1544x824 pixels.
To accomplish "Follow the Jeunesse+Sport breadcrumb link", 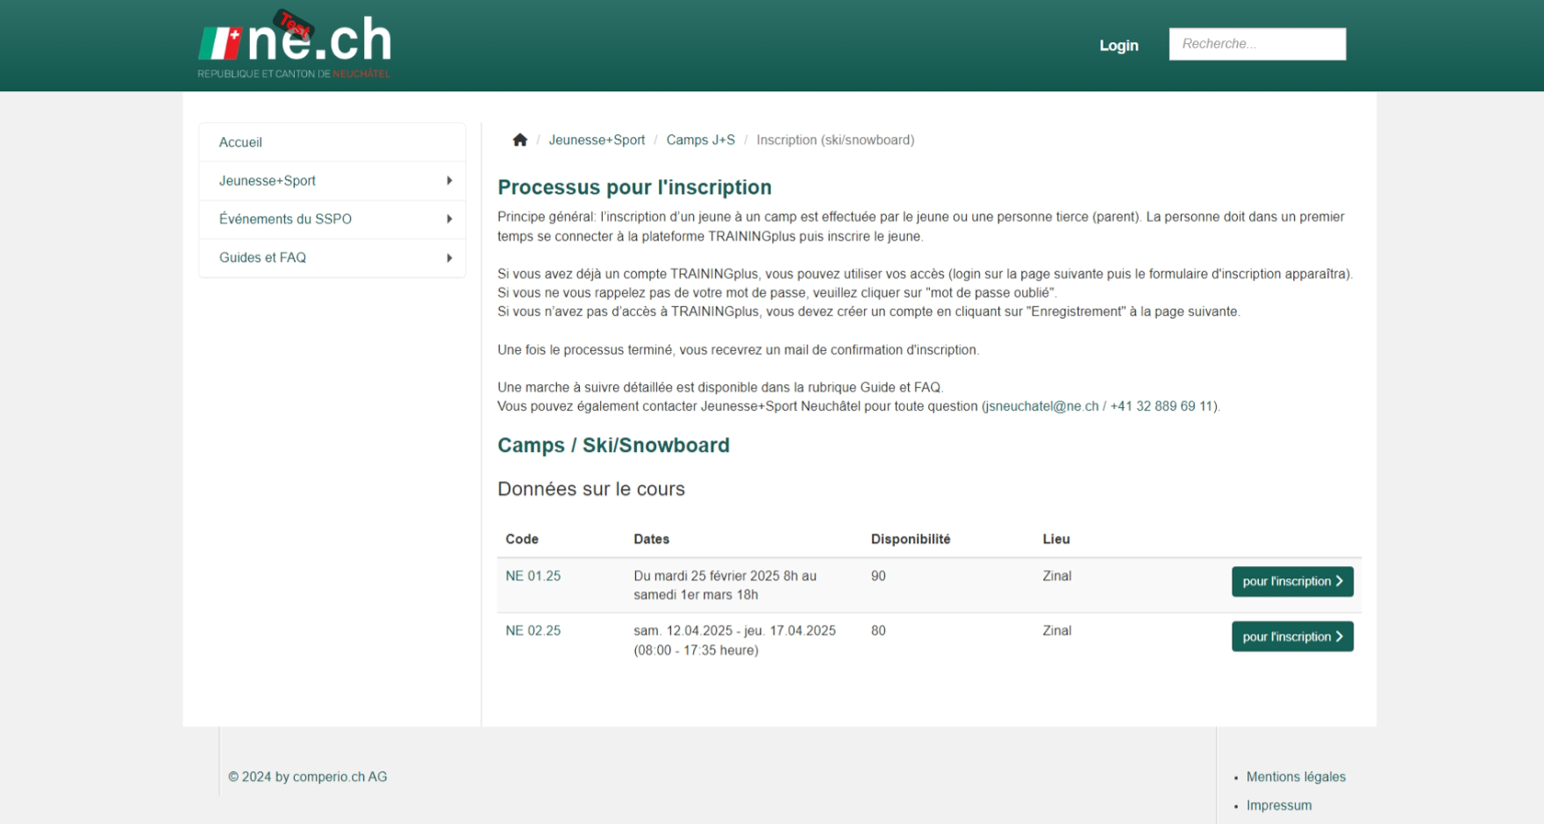I will coord(597,140).
